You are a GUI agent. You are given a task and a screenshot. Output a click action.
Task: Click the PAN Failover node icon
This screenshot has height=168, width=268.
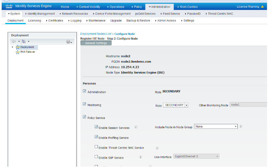[18, 52]
